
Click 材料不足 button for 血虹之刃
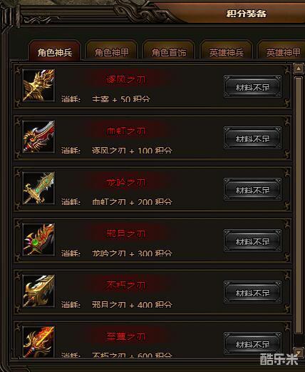click(x=252, y=138)
